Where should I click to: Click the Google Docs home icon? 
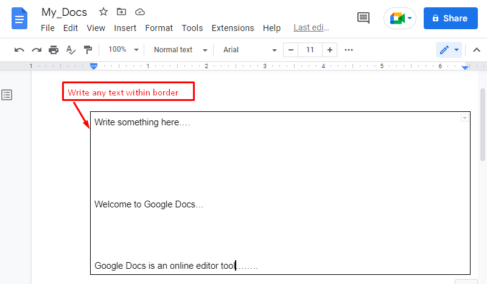(19, 18)
